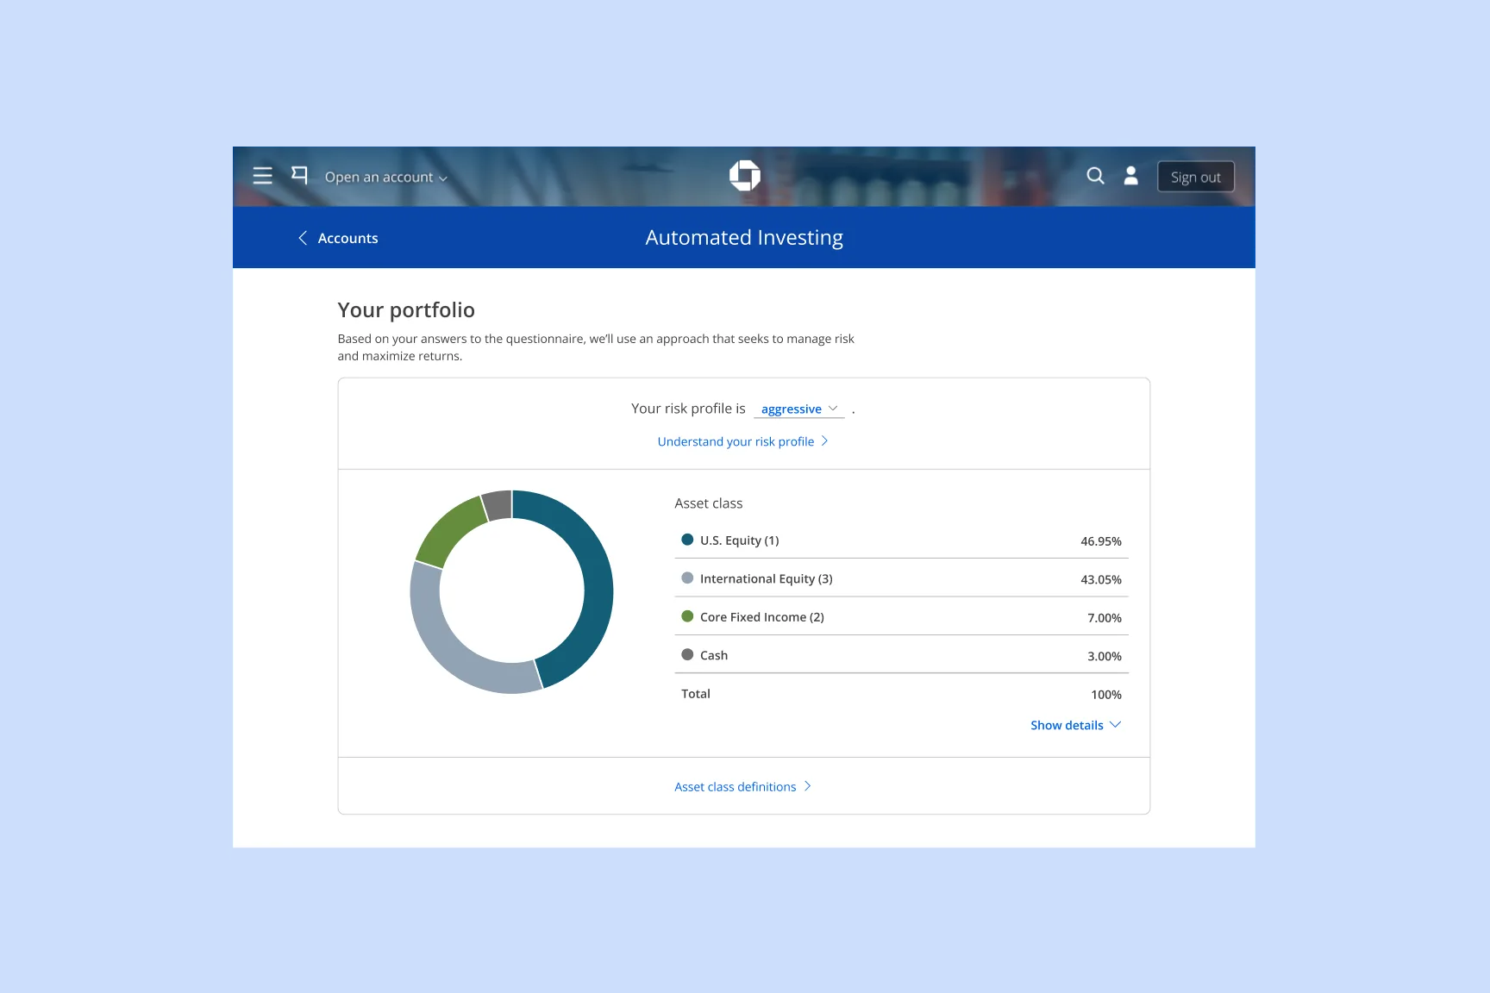Click the back chevron beside Accounts

click(x=303, y=238)
